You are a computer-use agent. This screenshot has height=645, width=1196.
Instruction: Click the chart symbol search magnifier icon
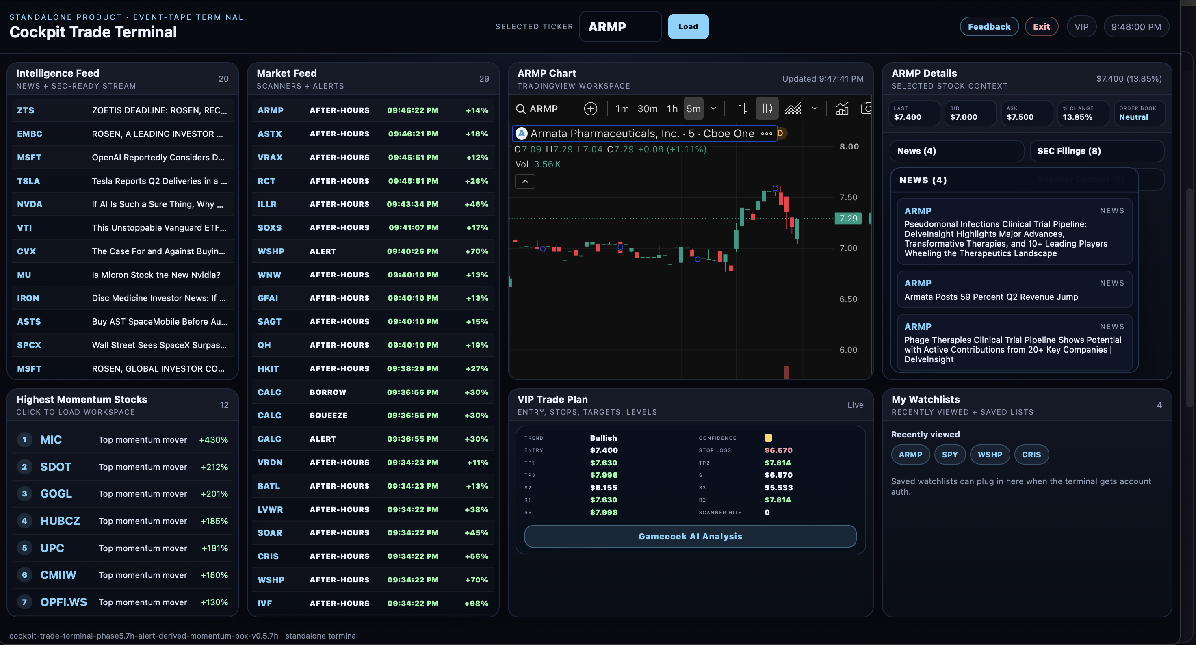[x=520, y=109]
